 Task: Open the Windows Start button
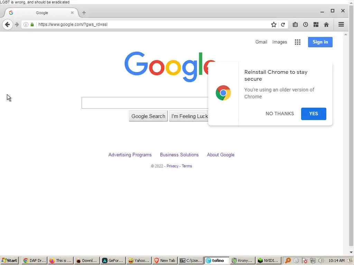point(9,261)
